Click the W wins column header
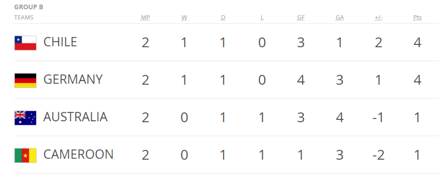The width and height of the screenshot is (439, 174). pyautogui.click(x=184, y=18)
